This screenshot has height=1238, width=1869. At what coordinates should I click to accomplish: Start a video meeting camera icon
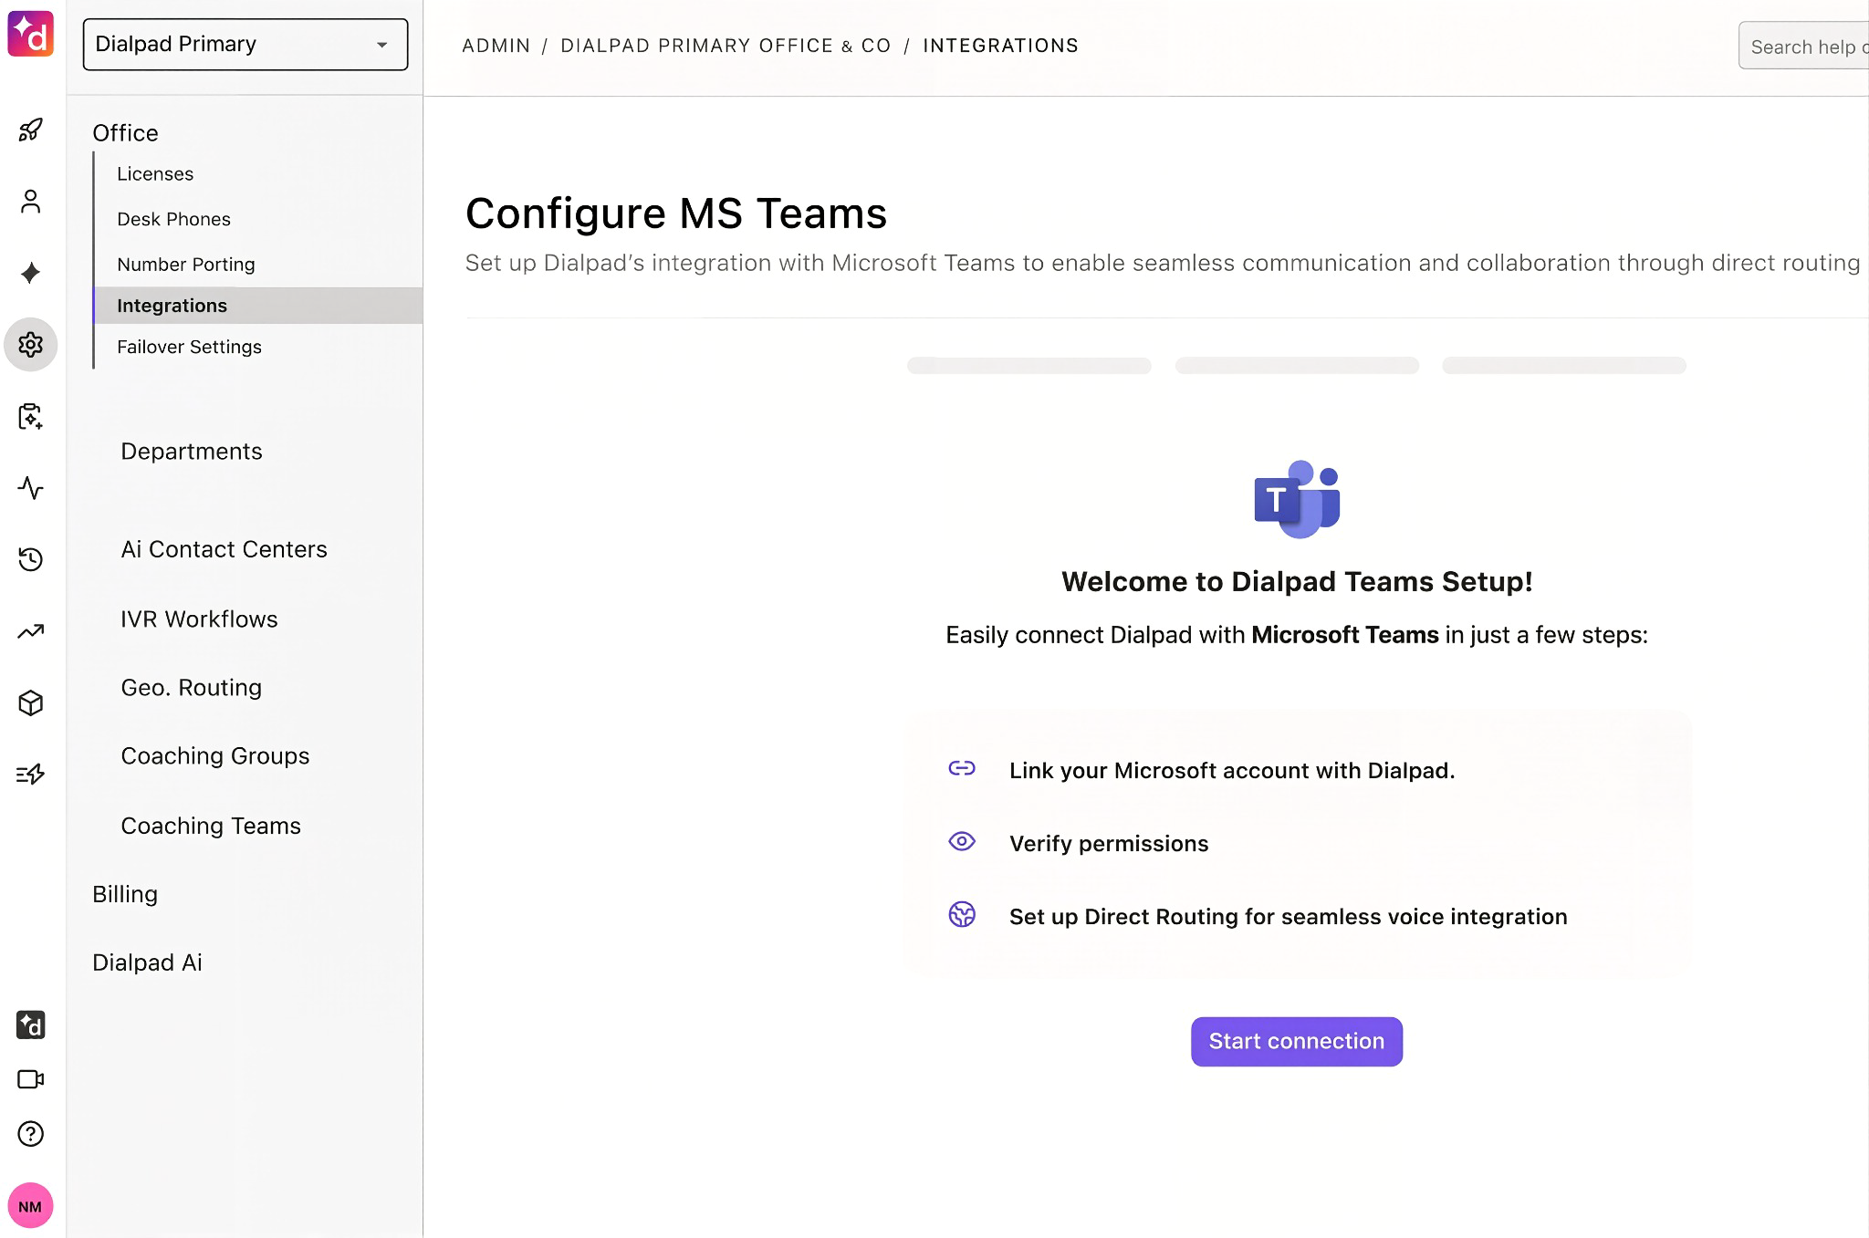tap(30, 1079)
